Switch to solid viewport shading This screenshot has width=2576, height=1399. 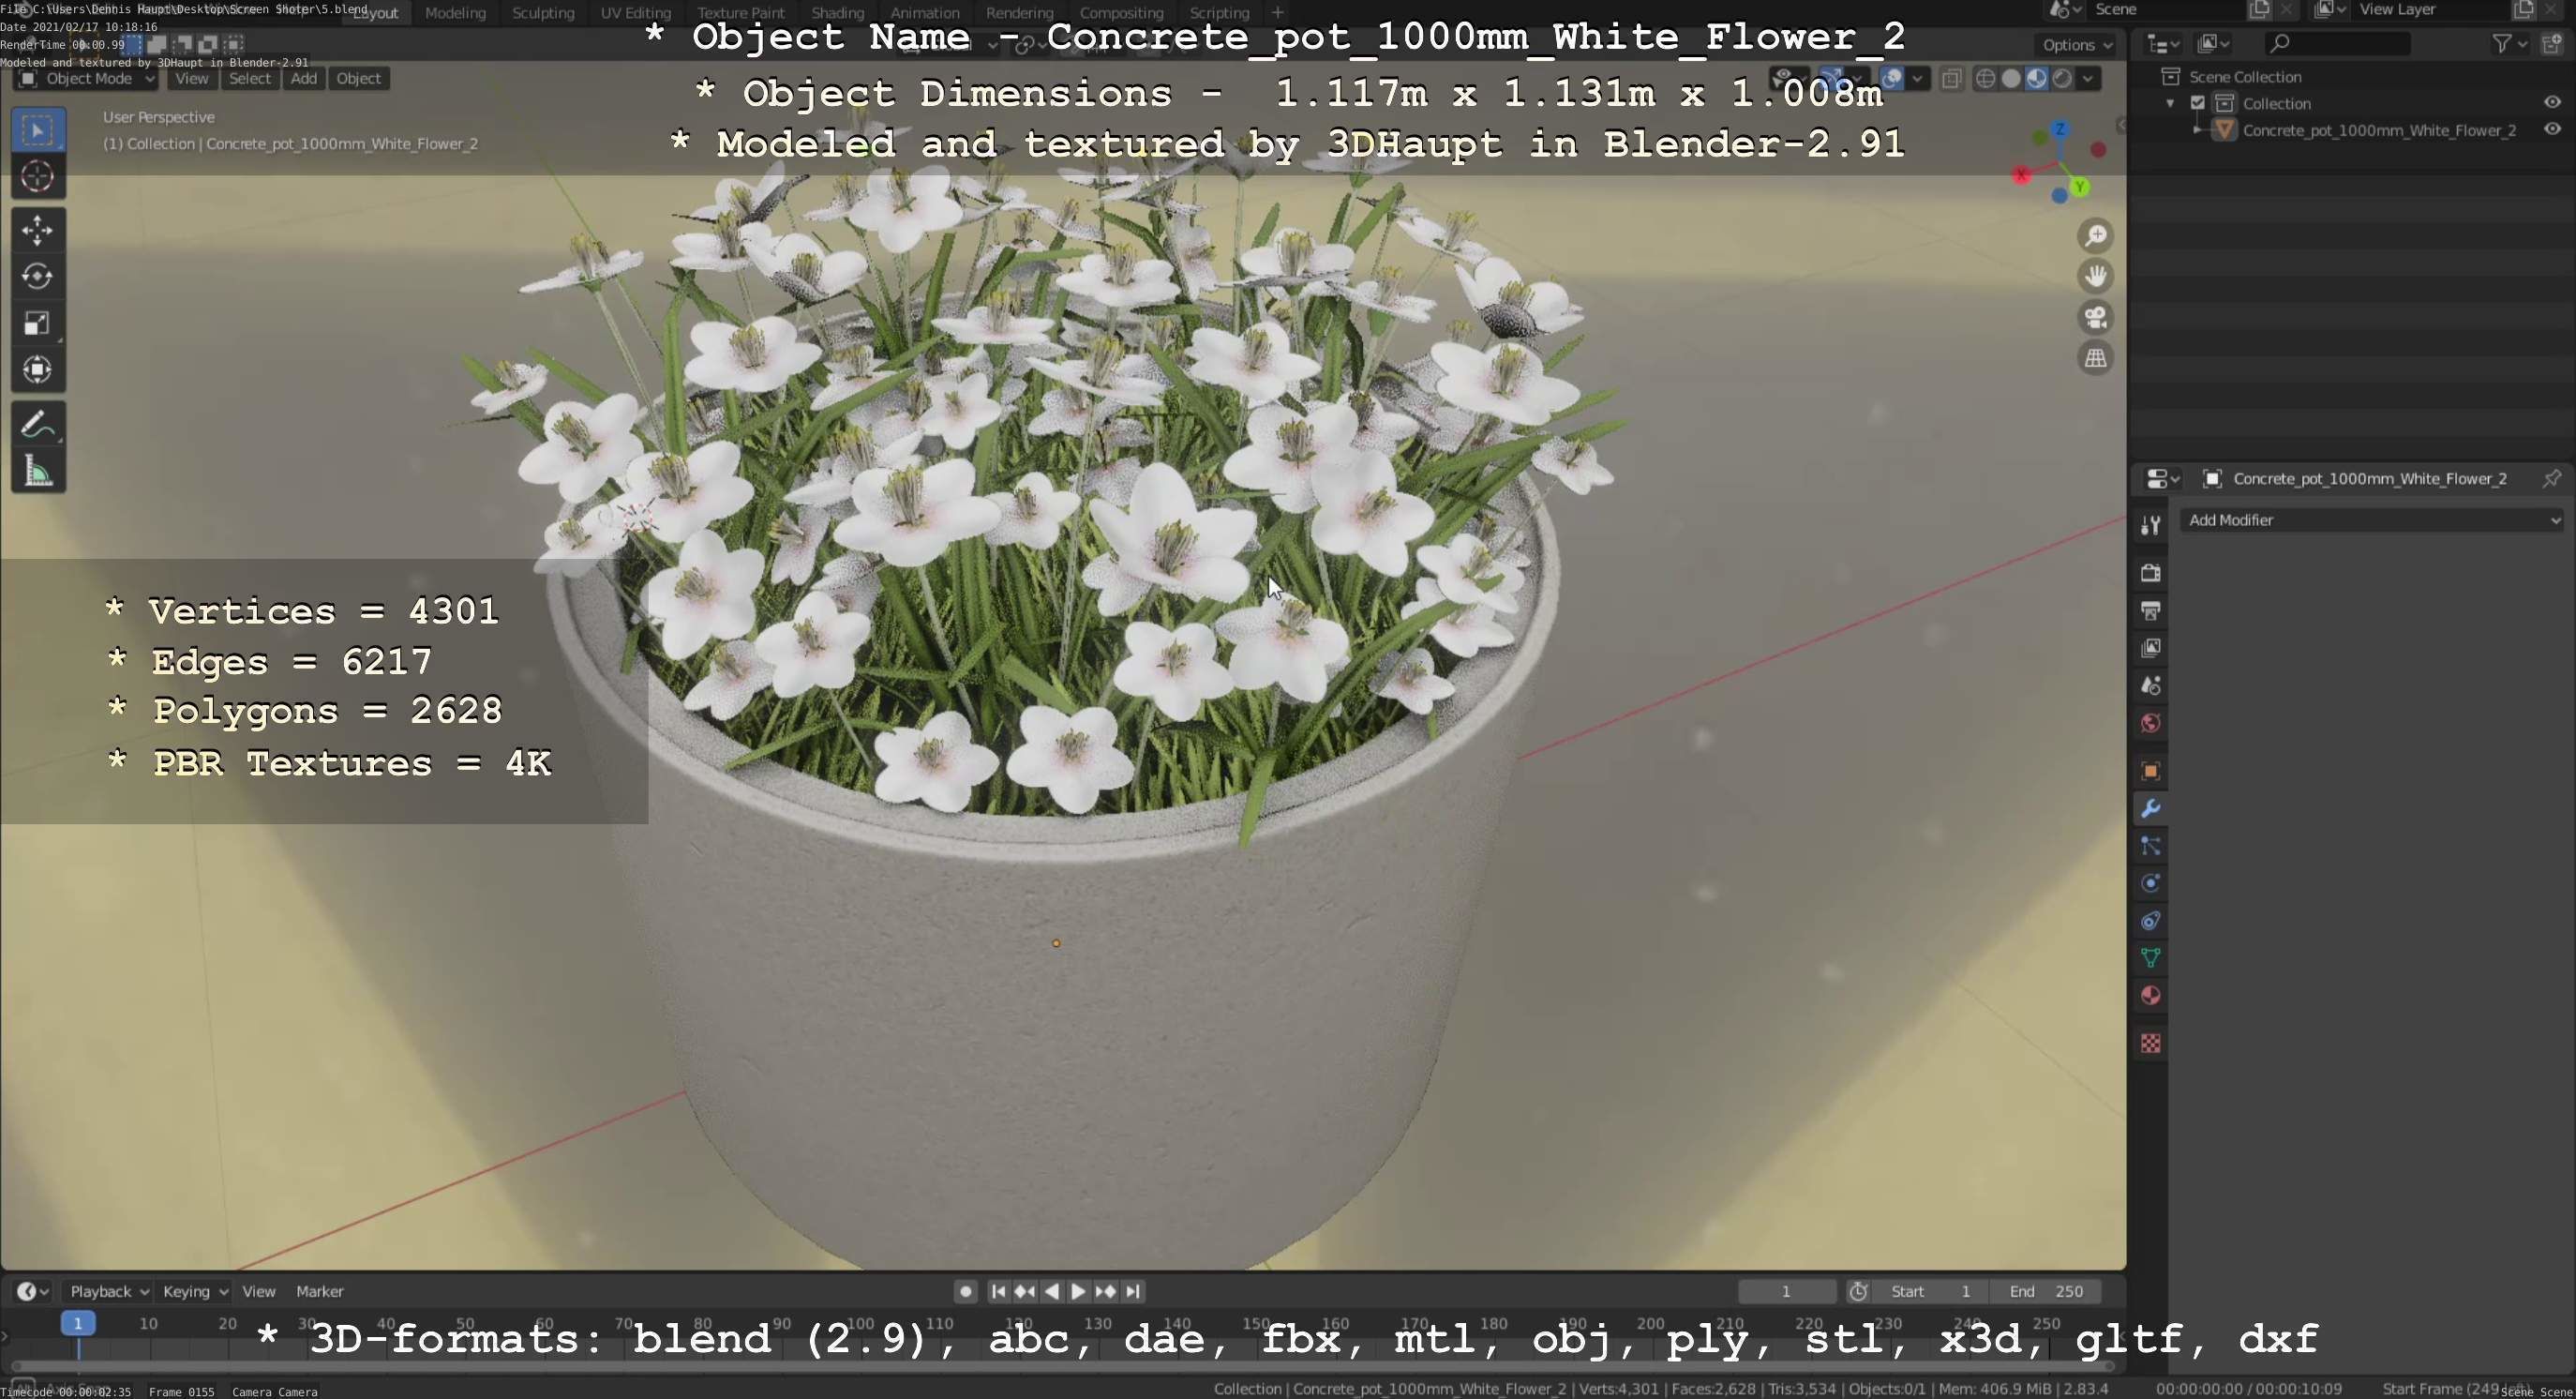click(x=2011, y=79)
